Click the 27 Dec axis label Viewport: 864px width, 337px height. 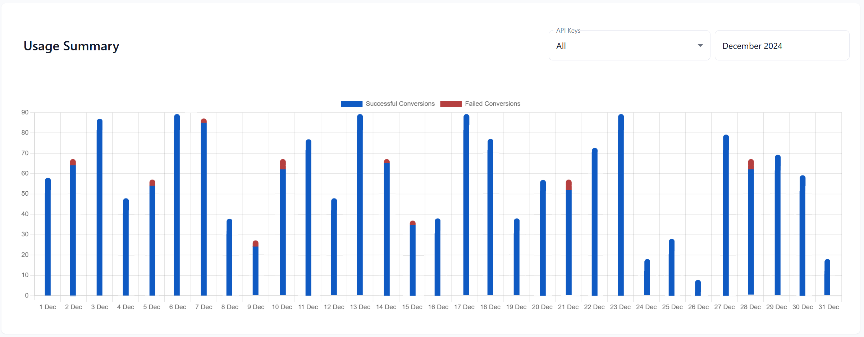click(724, 307)
